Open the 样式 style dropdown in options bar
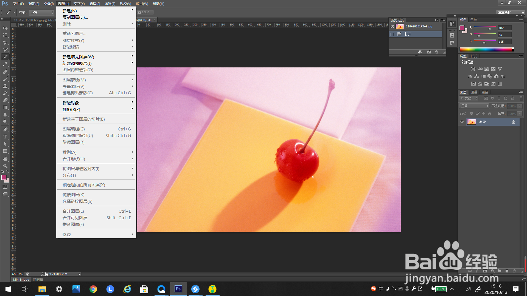 click(42, 13)
